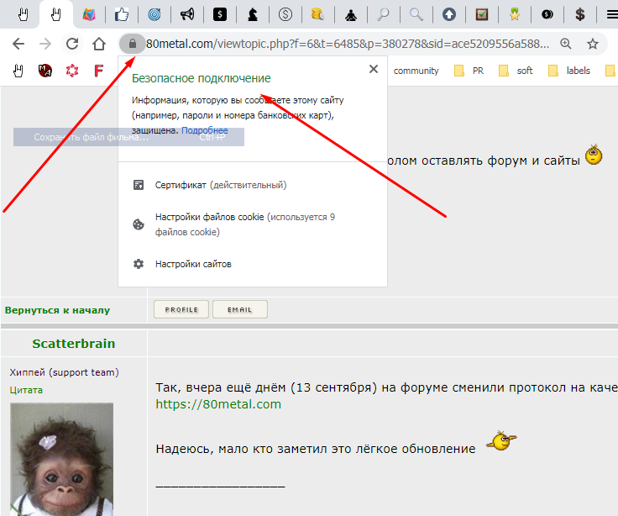Open the up-arrow circle tab

point(449,14)
